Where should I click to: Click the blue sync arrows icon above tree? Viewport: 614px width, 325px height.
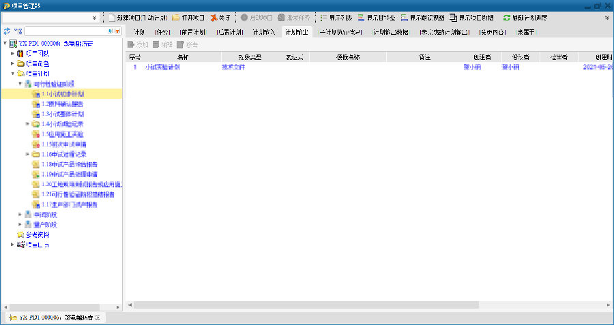click(7, 31)
